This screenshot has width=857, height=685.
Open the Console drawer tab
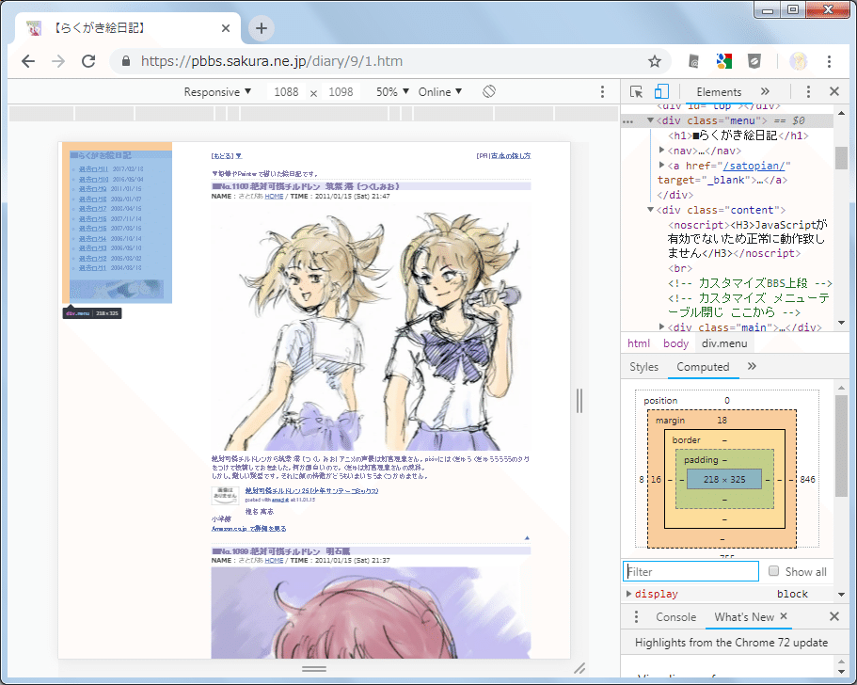(x=675, y=616)
